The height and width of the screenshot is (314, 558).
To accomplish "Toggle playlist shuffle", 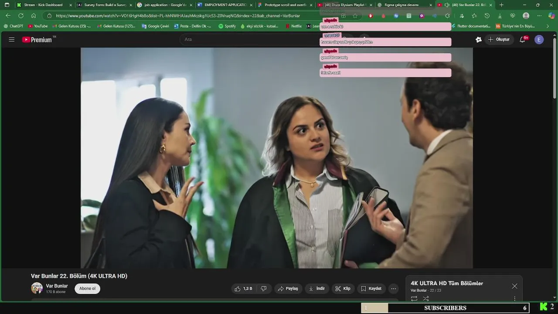I will [x=426, y=299].
